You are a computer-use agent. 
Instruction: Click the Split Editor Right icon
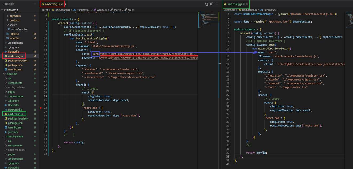pos(212,4)
